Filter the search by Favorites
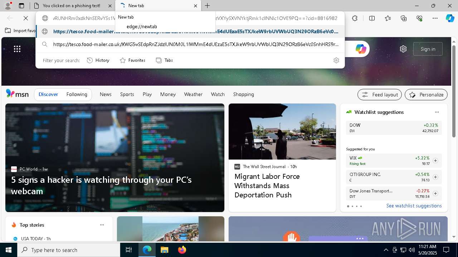Screen dimensions: 458x257 coord(132,60)
